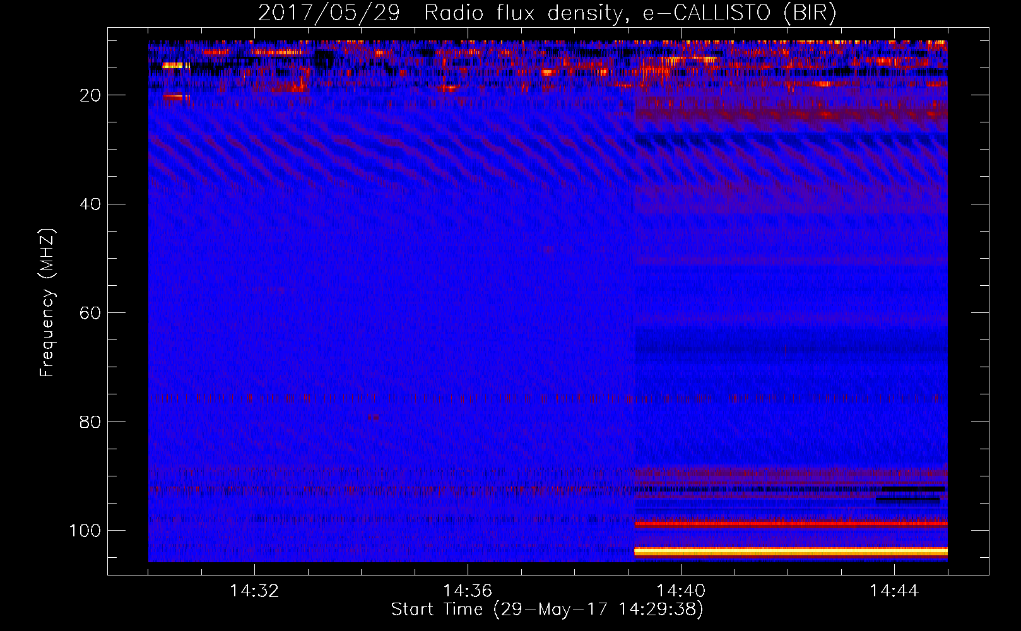Click the '60' frequency tick label
The width and height of the screenshot is (1021, 631).
click(90, 313)
